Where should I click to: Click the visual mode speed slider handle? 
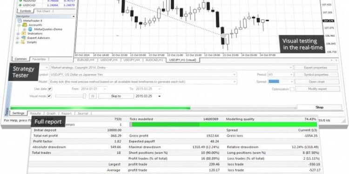(84, 96)
